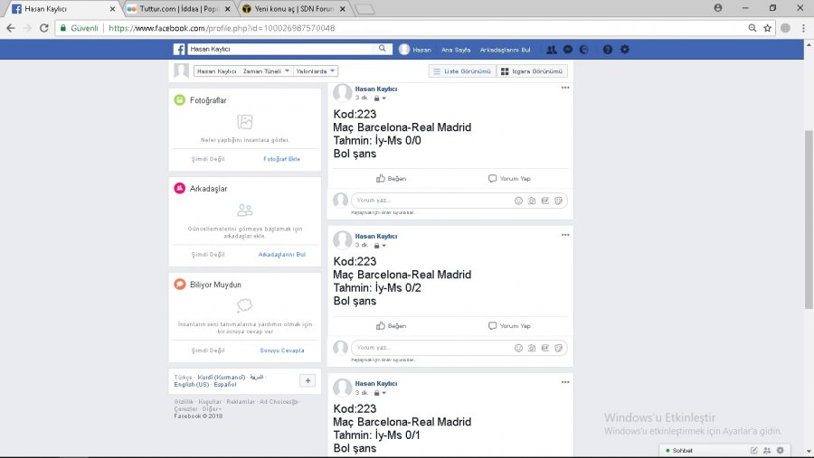Expand the language list with the plus button
The image size is (814, 458).
point(308,380)
